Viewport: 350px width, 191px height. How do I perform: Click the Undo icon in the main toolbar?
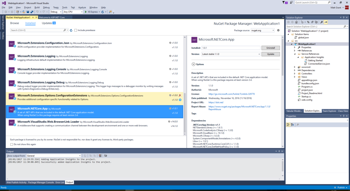(x=37, y=12)
